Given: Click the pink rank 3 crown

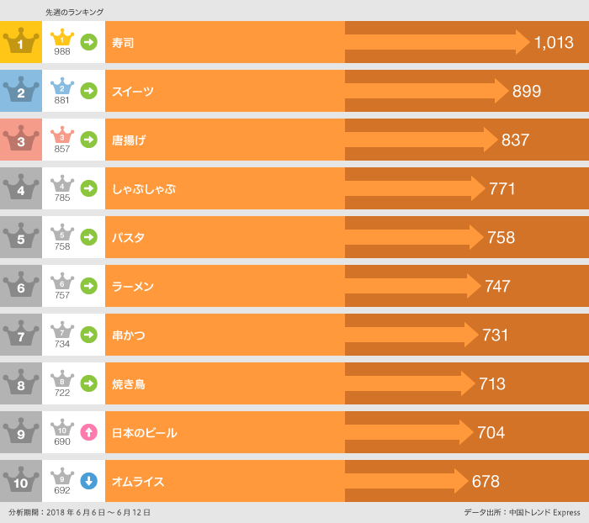Looking at the screenshot, I should point(21,140).
